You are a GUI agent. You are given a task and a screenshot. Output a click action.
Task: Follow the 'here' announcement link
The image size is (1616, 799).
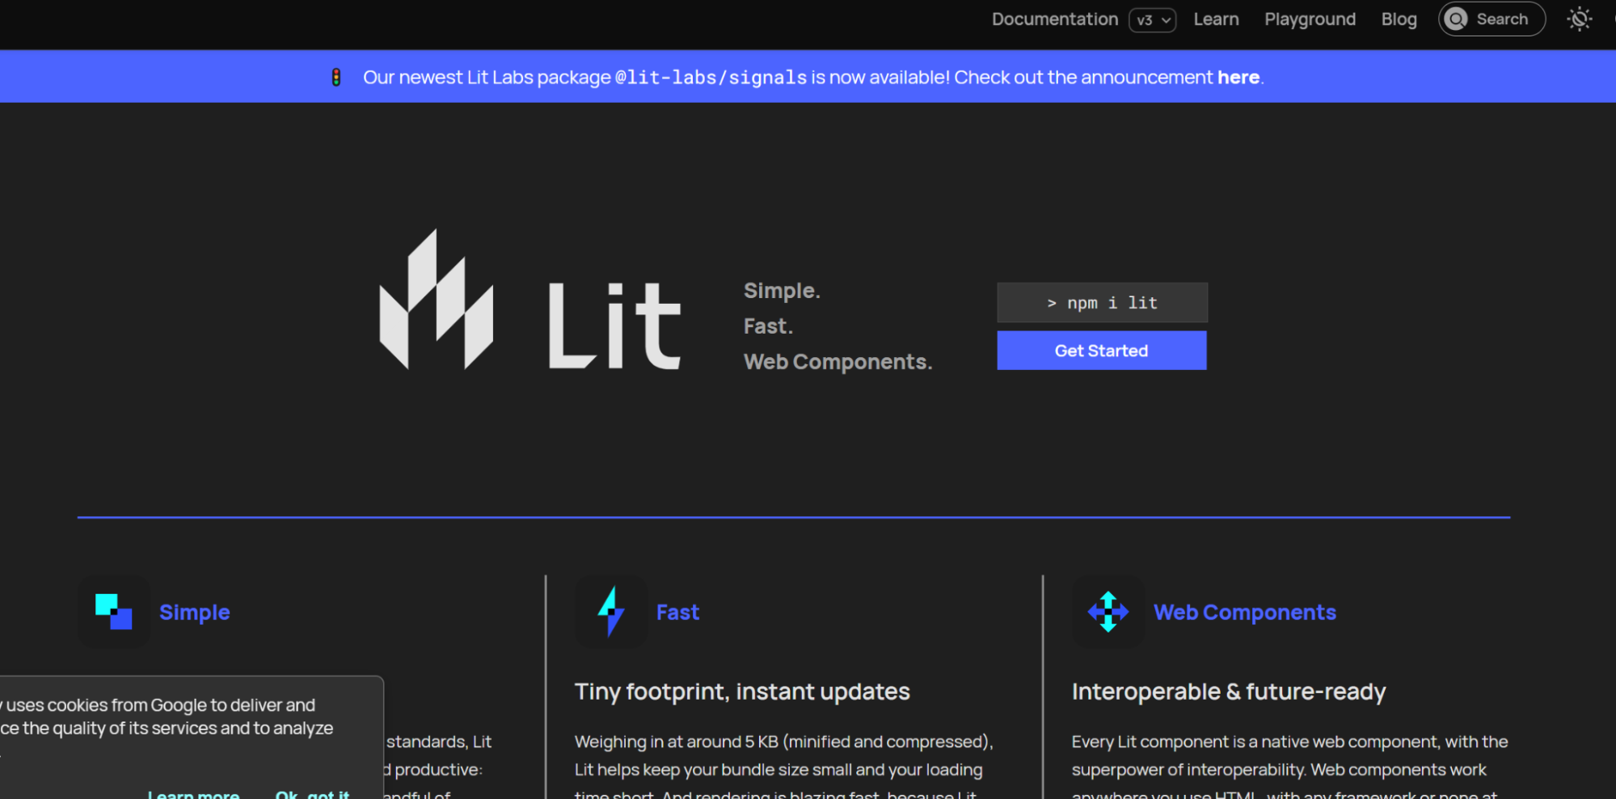tap(1238, 78)
